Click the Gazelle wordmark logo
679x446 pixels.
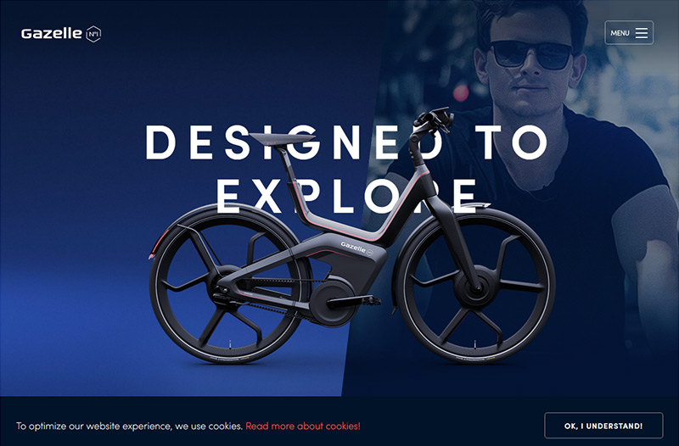[x=52, y=34]
